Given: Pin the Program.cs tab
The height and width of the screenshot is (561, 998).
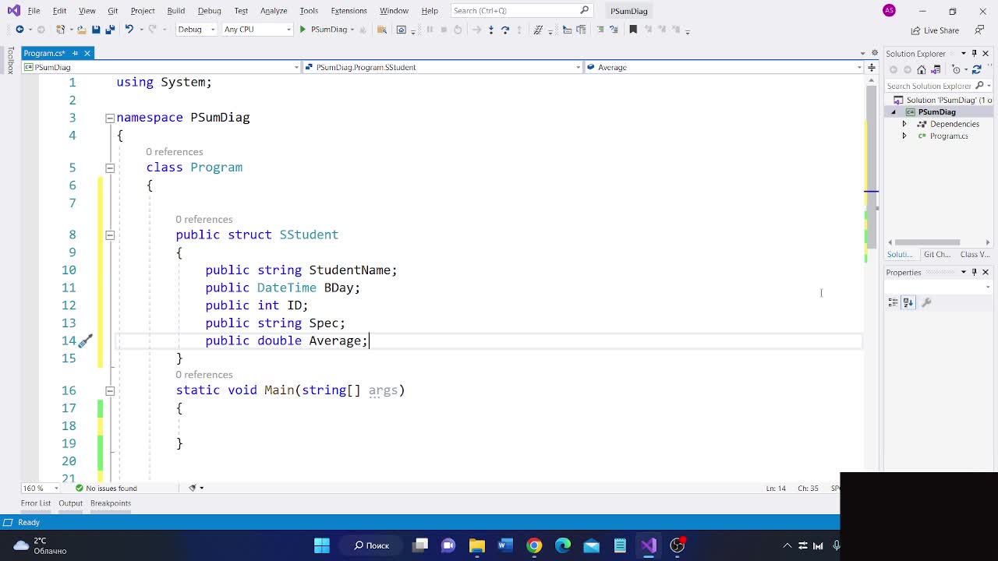Looking at the screenshot, I should point(76,53).
